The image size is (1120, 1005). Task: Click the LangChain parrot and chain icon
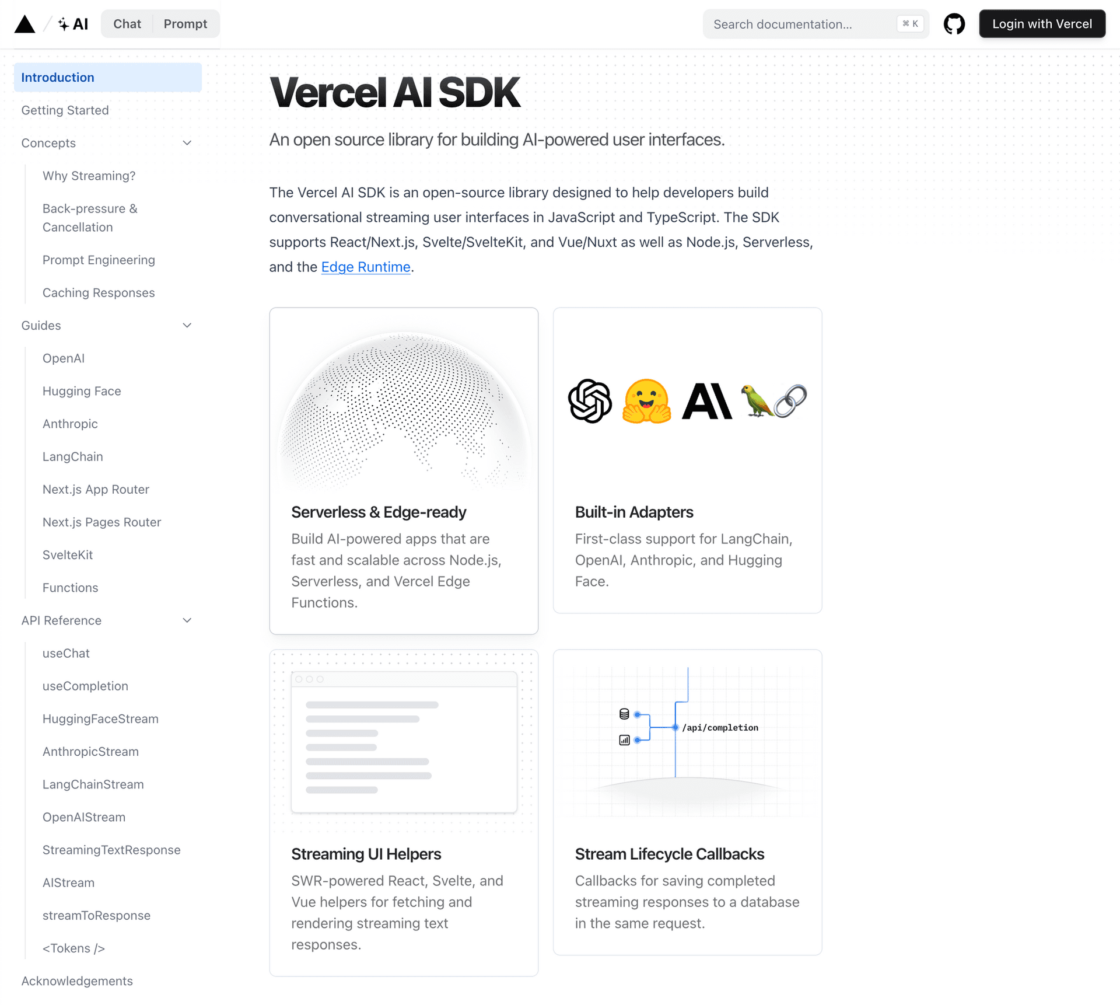[773, 401]
